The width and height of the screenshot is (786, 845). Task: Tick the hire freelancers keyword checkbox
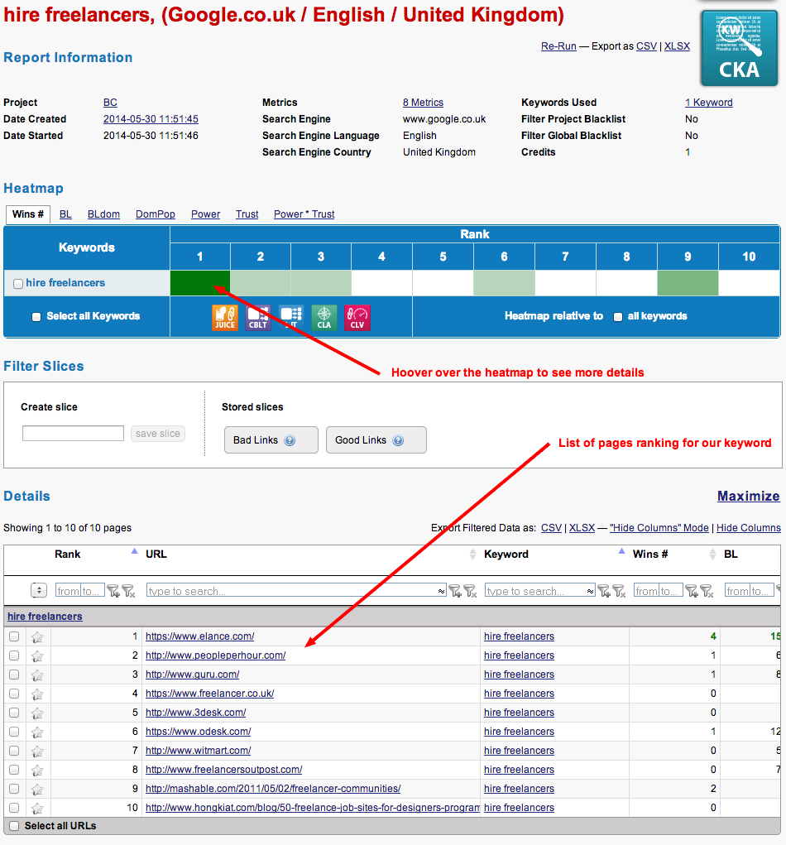point(17,284)
